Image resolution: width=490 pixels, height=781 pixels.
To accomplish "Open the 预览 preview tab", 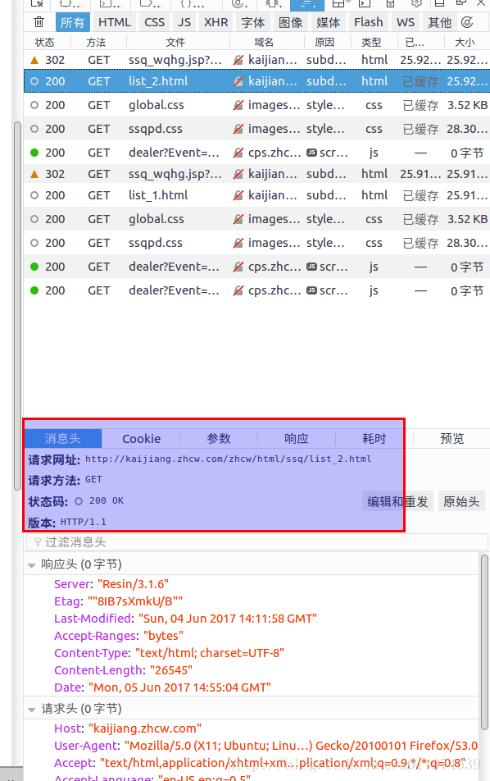I will (451, 438).
